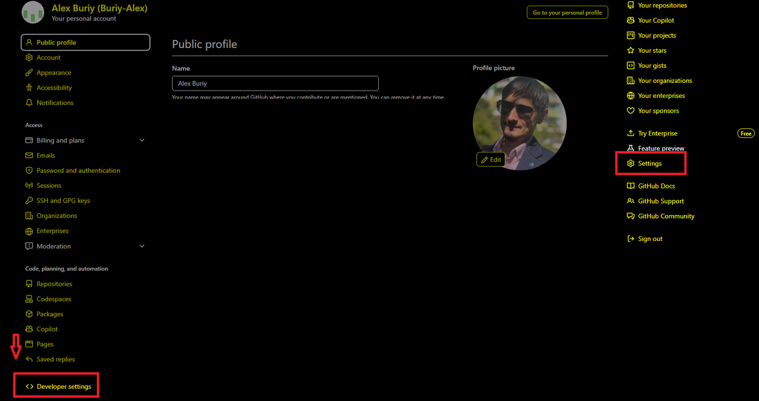The height and width of the screenshot is (401, 759).
Task: Click the browser icon beside Pages
Action: coord(29,344)
